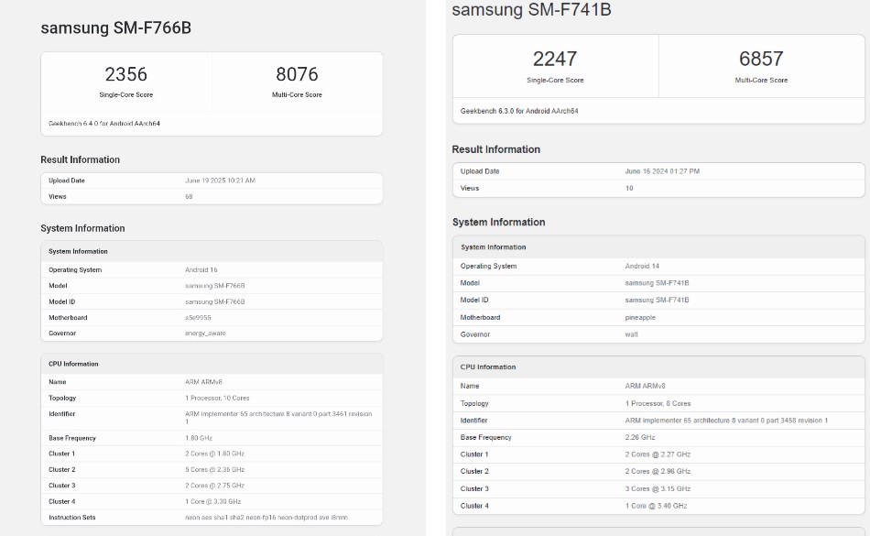This screenshot has height=536, width=870.
Task: Select 'Geekbench 6.4.0 for Android AArch64' text
Action: tap(104, 124)
